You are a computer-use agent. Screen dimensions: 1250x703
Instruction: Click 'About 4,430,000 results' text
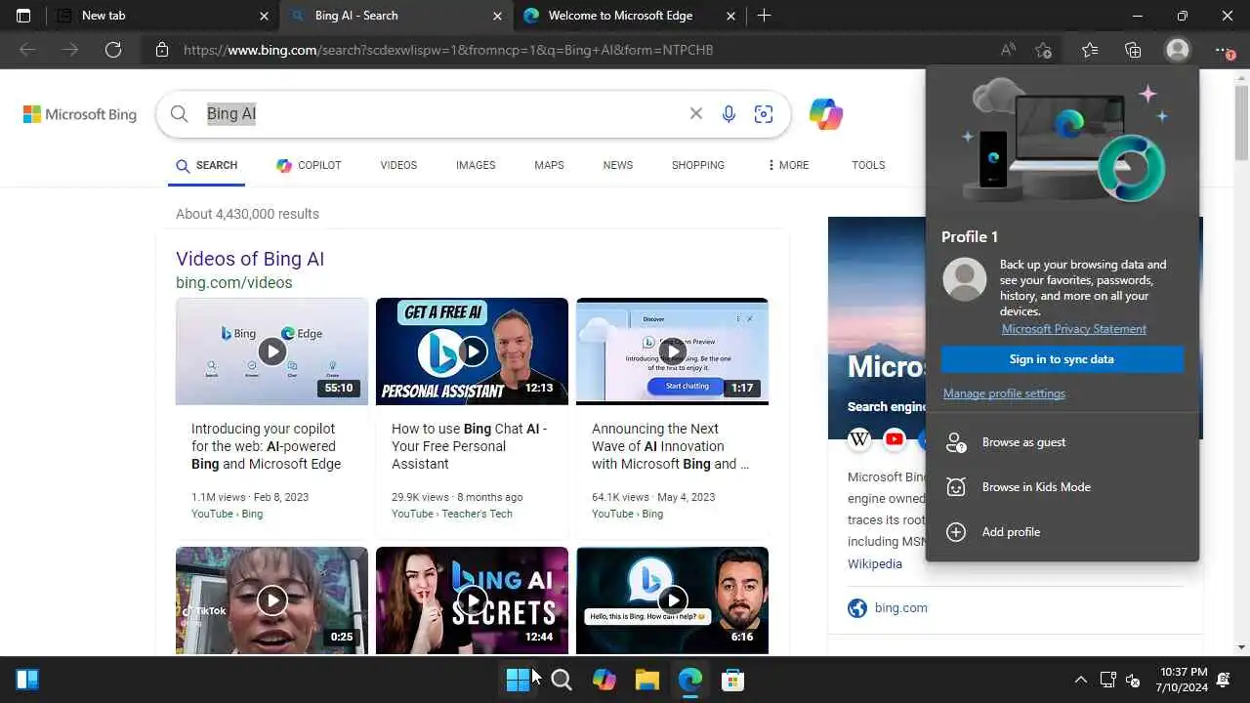(x=247, y=214)
